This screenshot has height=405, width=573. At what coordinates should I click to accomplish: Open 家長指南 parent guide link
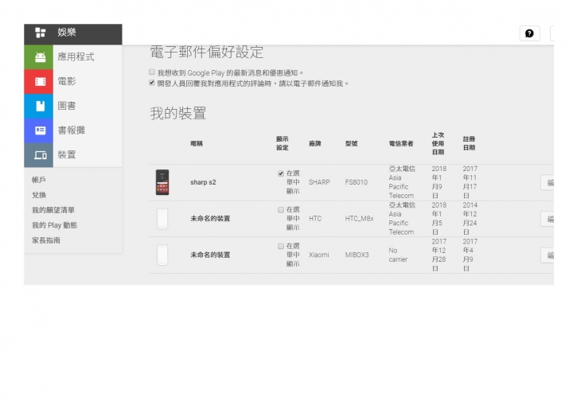click(46, 240)
